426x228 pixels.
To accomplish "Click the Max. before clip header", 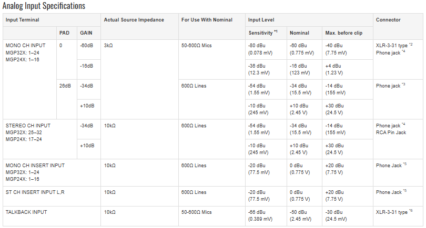I will point(343,33).
